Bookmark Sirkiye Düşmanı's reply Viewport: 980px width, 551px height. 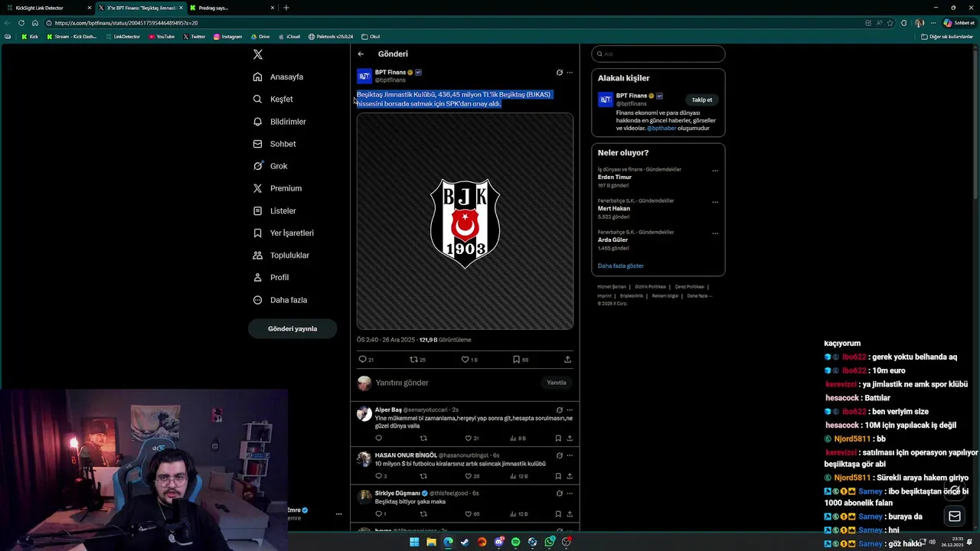558,514
